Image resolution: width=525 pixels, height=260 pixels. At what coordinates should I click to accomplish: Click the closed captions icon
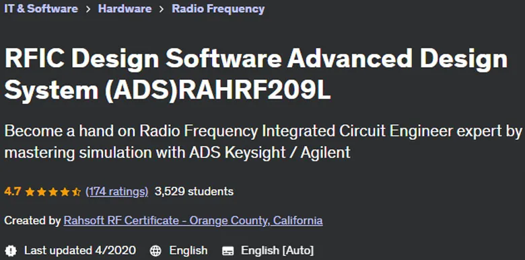(x=228, y=251)
